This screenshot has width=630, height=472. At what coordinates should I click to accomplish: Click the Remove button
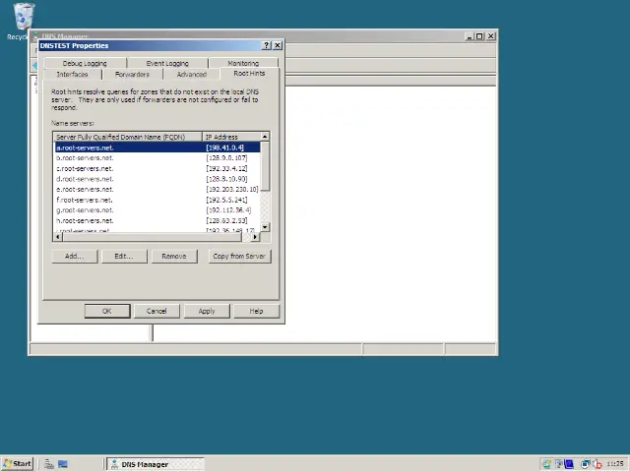pos(174,256)
